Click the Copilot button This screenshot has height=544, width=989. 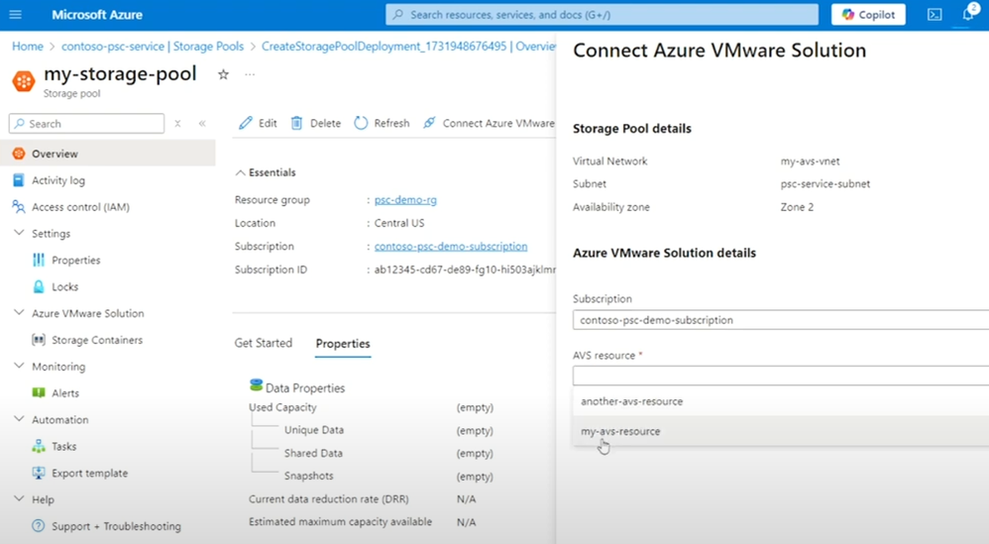point(868,15)
